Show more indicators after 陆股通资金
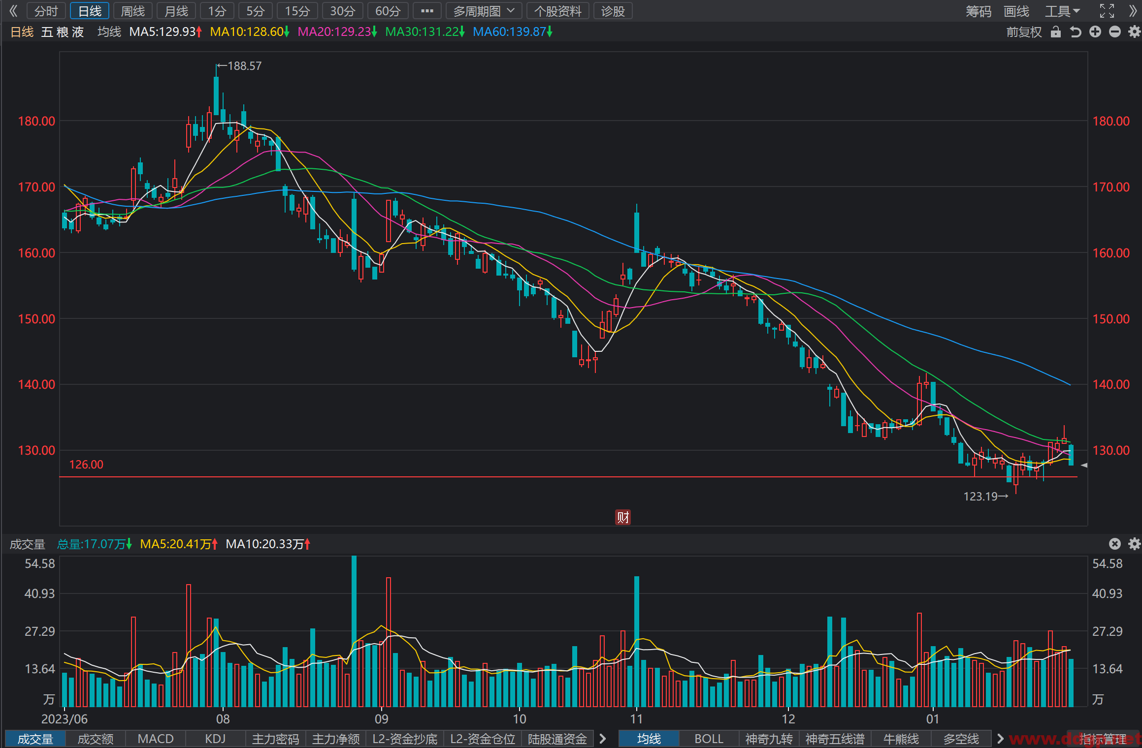1142x748 pixels. 602,739
